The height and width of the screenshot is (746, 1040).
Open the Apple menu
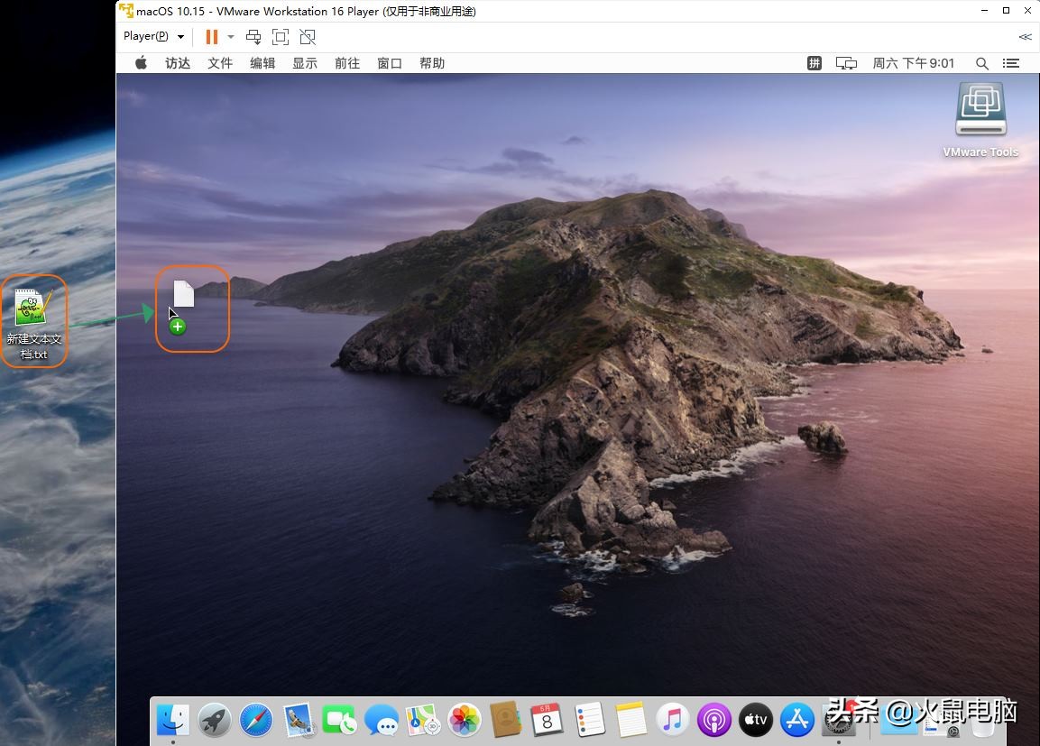pos(141,63)
